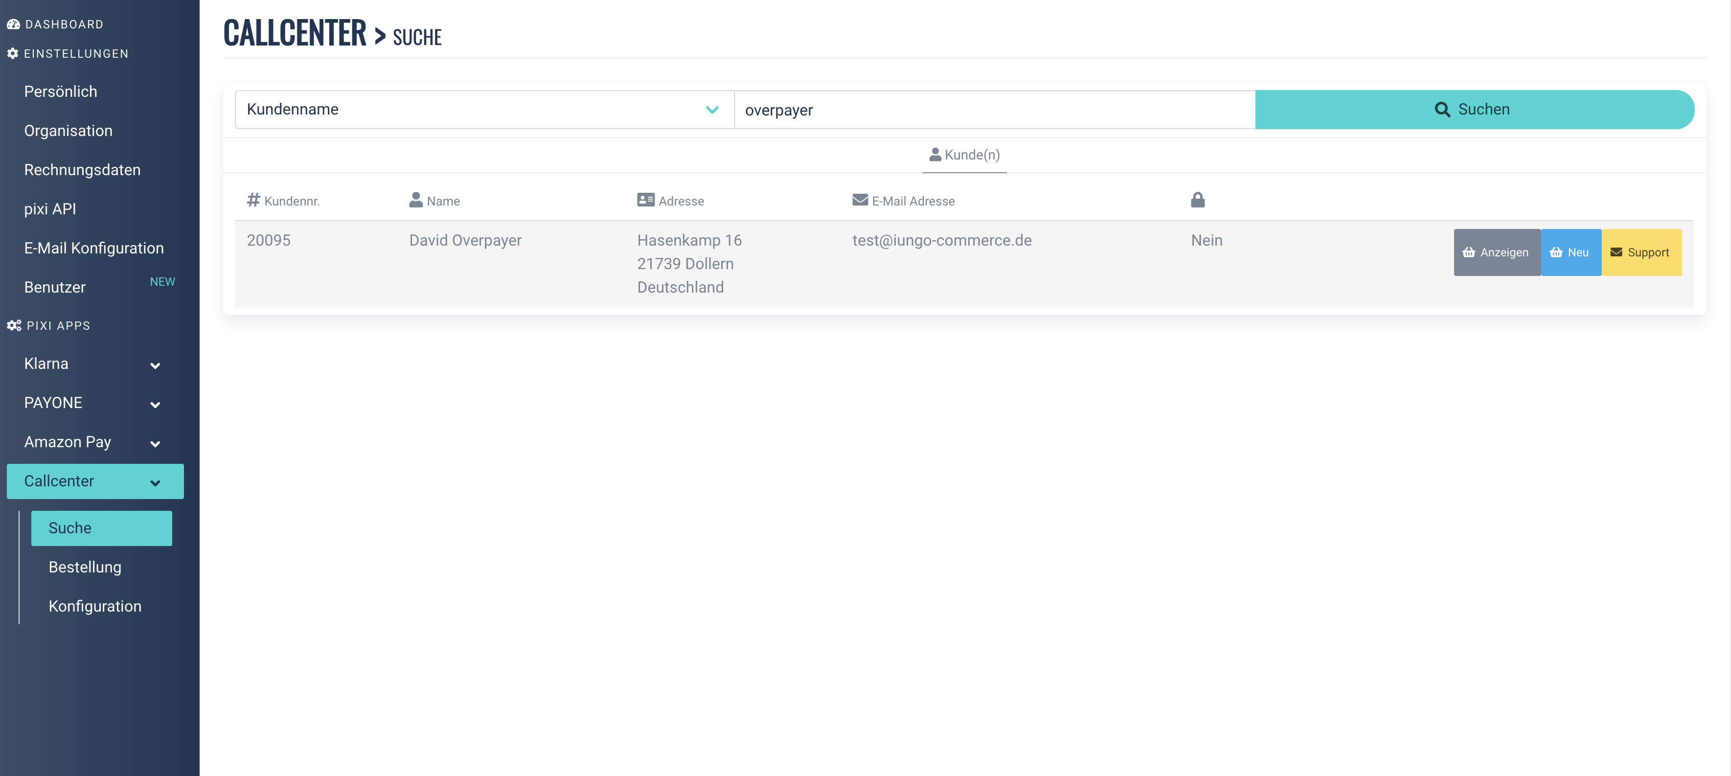Select PAYONE in the sidebar
This screenshot has width=1731, height=776.
pos(53,403)
